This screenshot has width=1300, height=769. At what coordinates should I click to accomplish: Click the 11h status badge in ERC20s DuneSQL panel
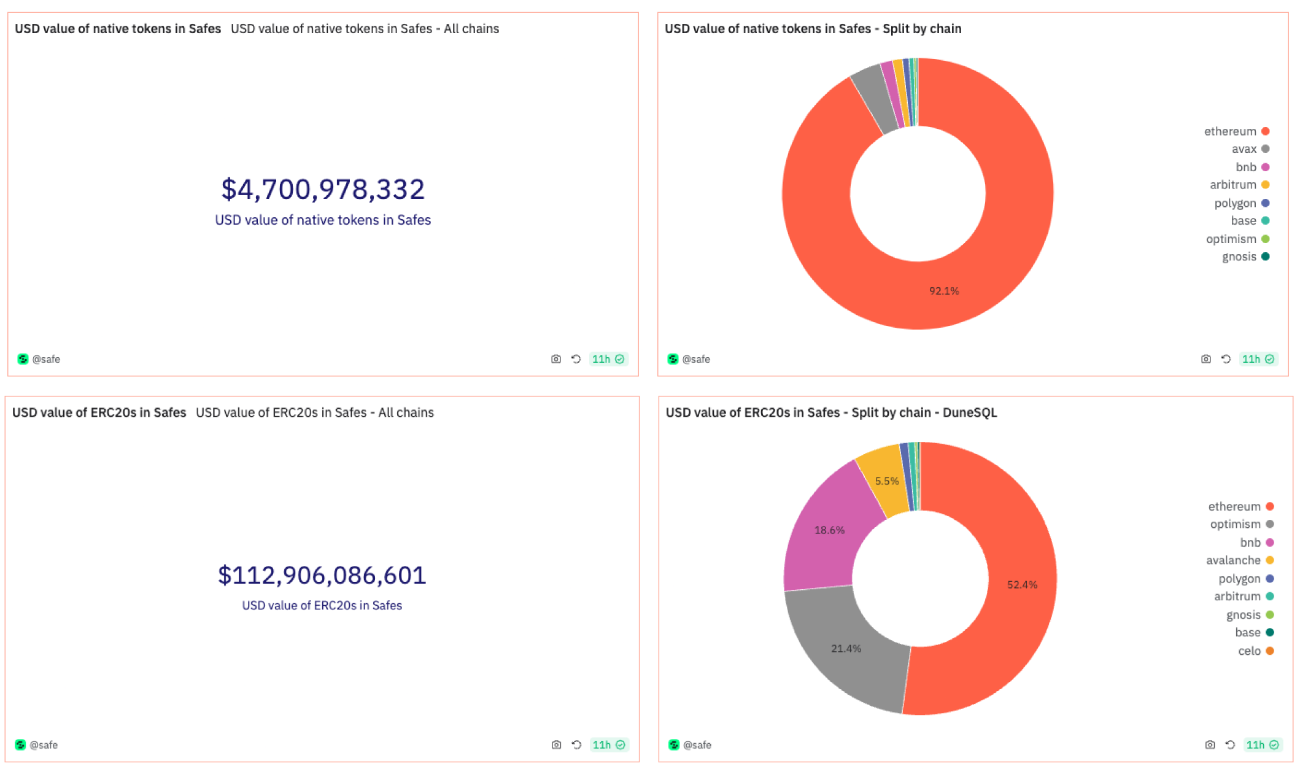point(1262,744)
